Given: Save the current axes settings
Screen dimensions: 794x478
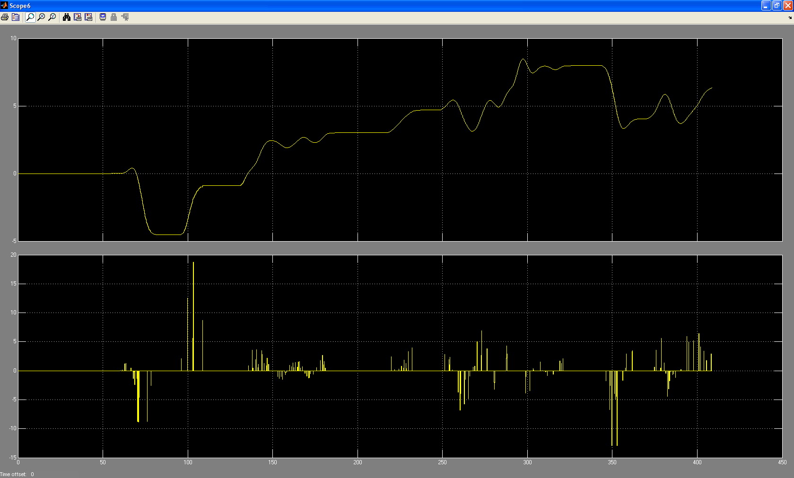Looking at the screenshot, I should (78, 17).
